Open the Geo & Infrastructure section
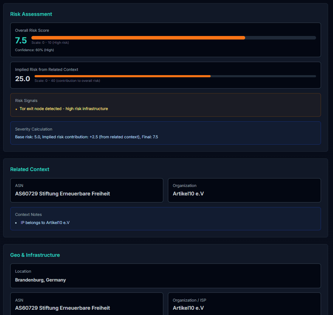The image size is (333, 315). pos(35,255)
